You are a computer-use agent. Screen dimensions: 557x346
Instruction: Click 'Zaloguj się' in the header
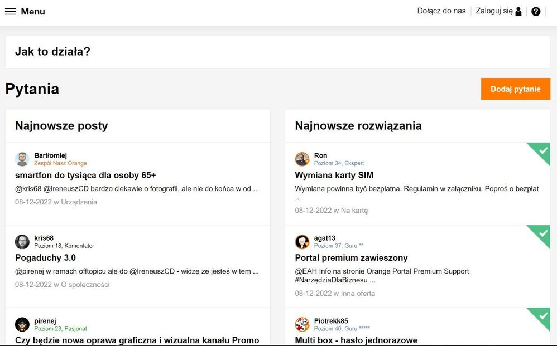[494, 11]
